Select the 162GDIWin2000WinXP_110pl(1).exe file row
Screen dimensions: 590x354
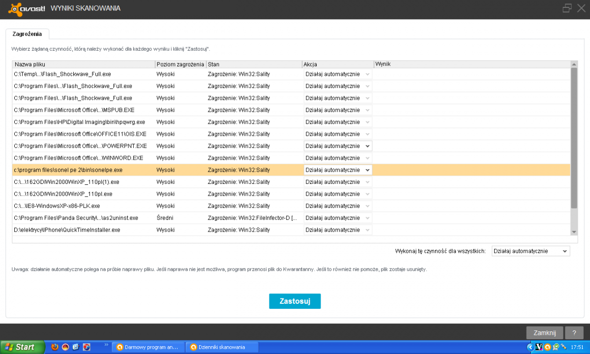pos(291,182)
